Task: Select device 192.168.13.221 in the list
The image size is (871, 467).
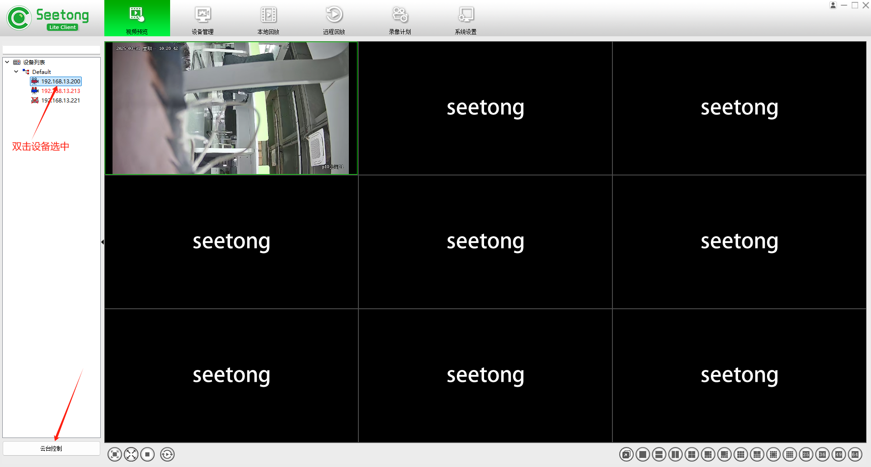Action: (61, 100)
